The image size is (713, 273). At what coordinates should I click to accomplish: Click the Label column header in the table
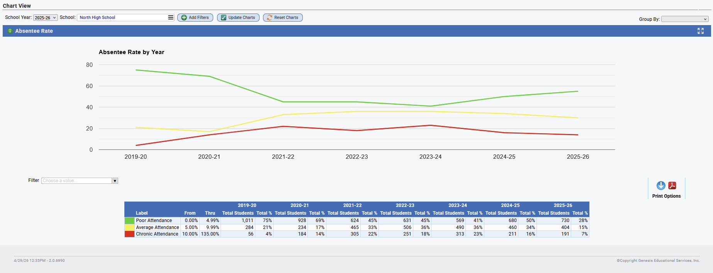coord(142,213)
